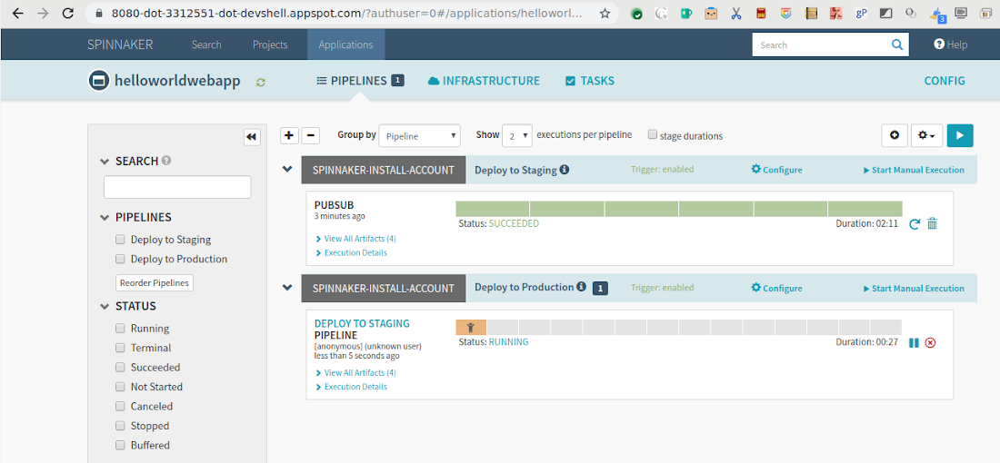The width and height of the screenshot is (1000, 463).
Task: Click the running executions count badge on Deploy to Production
Action: point(599,288)
